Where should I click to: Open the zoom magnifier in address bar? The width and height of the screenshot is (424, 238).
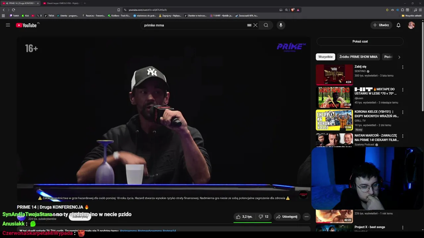(x=287, y=10)
